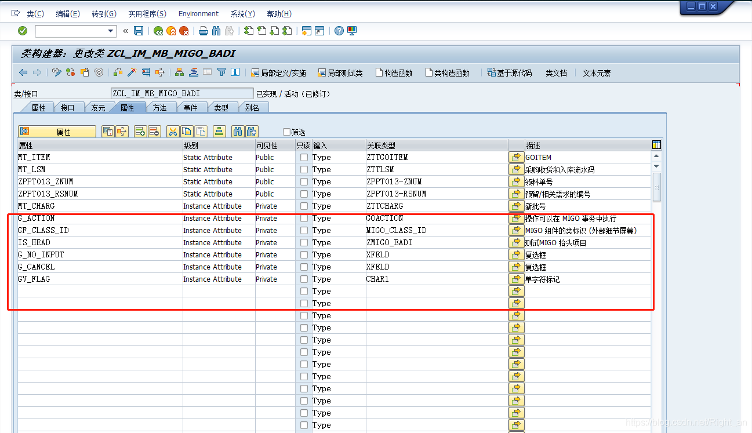Click Find binoculars in attribute toolbar

238,132
